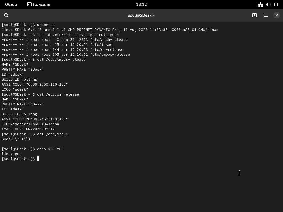This screenshot has width=283, height=212.
Task: Open the hamburger menu
Action: [266, 15]
